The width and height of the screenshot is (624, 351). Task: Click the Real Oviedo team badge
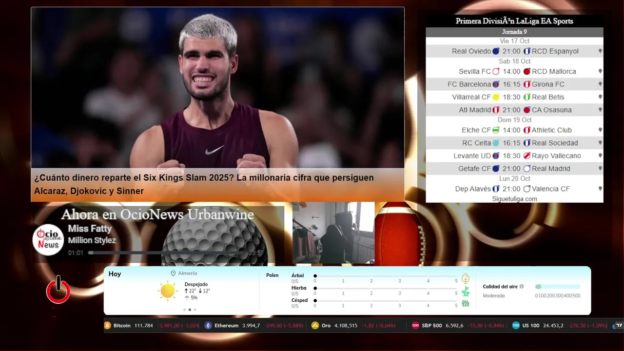496,51
